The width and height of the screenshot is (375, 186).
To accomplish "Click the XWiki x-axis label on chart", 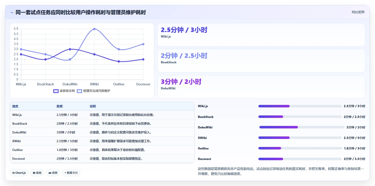I will coord(94,84).
